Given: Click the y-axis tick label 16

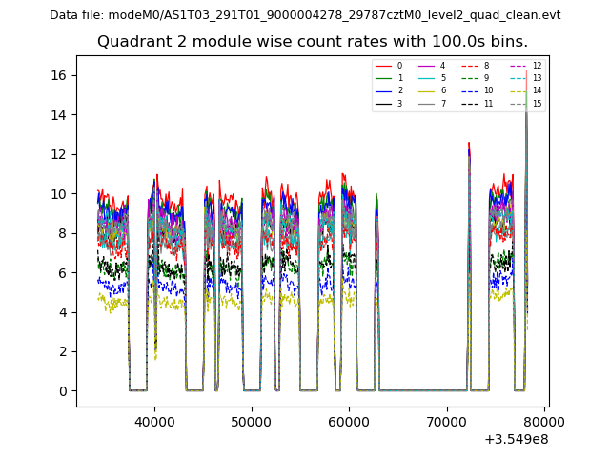Looking at the screenshot, I should (x=59, y=75).
